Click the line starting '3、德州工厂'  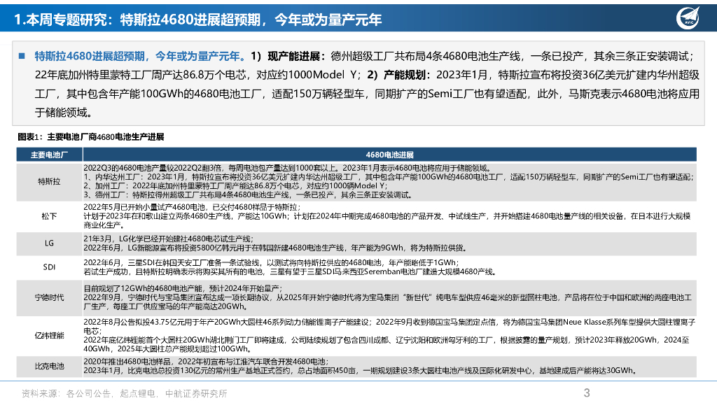point(249,195)
